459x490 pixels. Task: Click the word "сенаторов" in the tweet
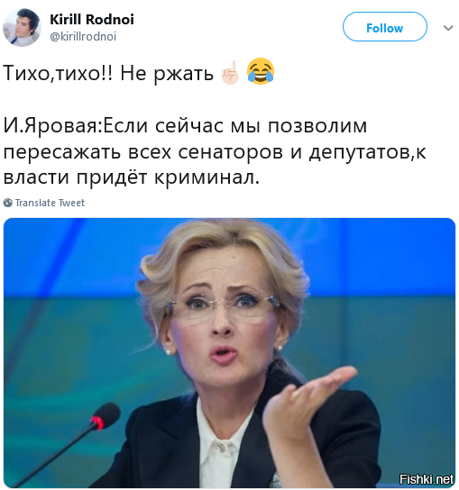[230, 152]
